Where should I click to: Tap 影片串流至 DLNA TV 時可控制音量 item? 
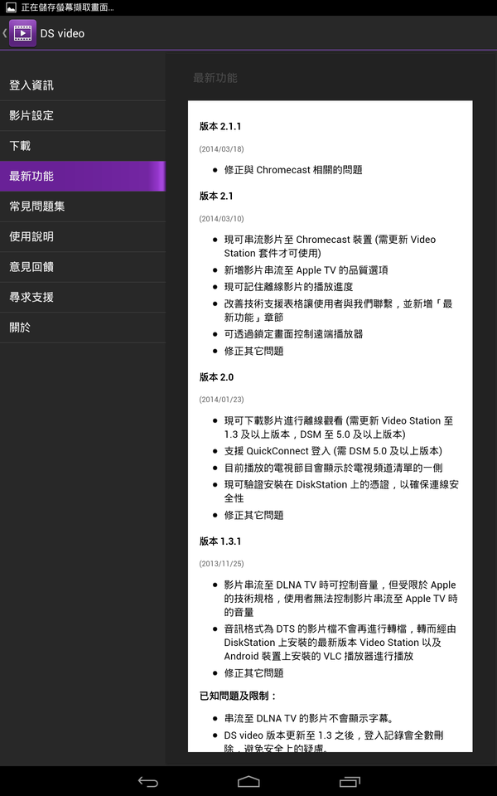340,599
